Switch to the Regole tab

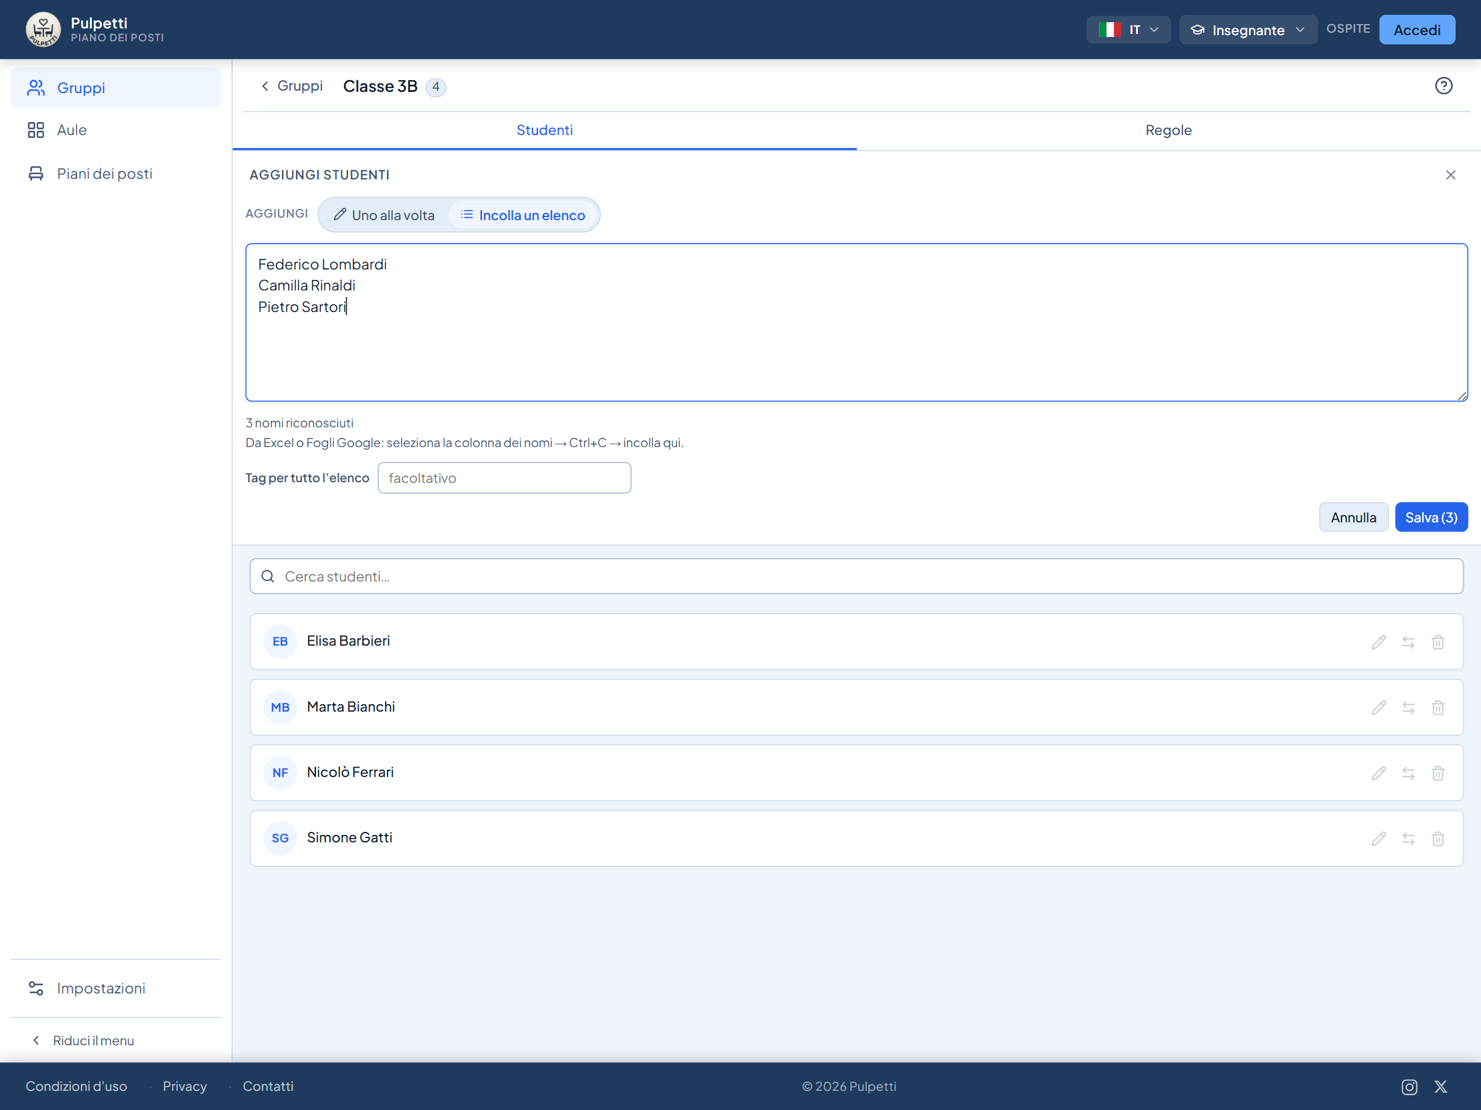[1168, 131]
